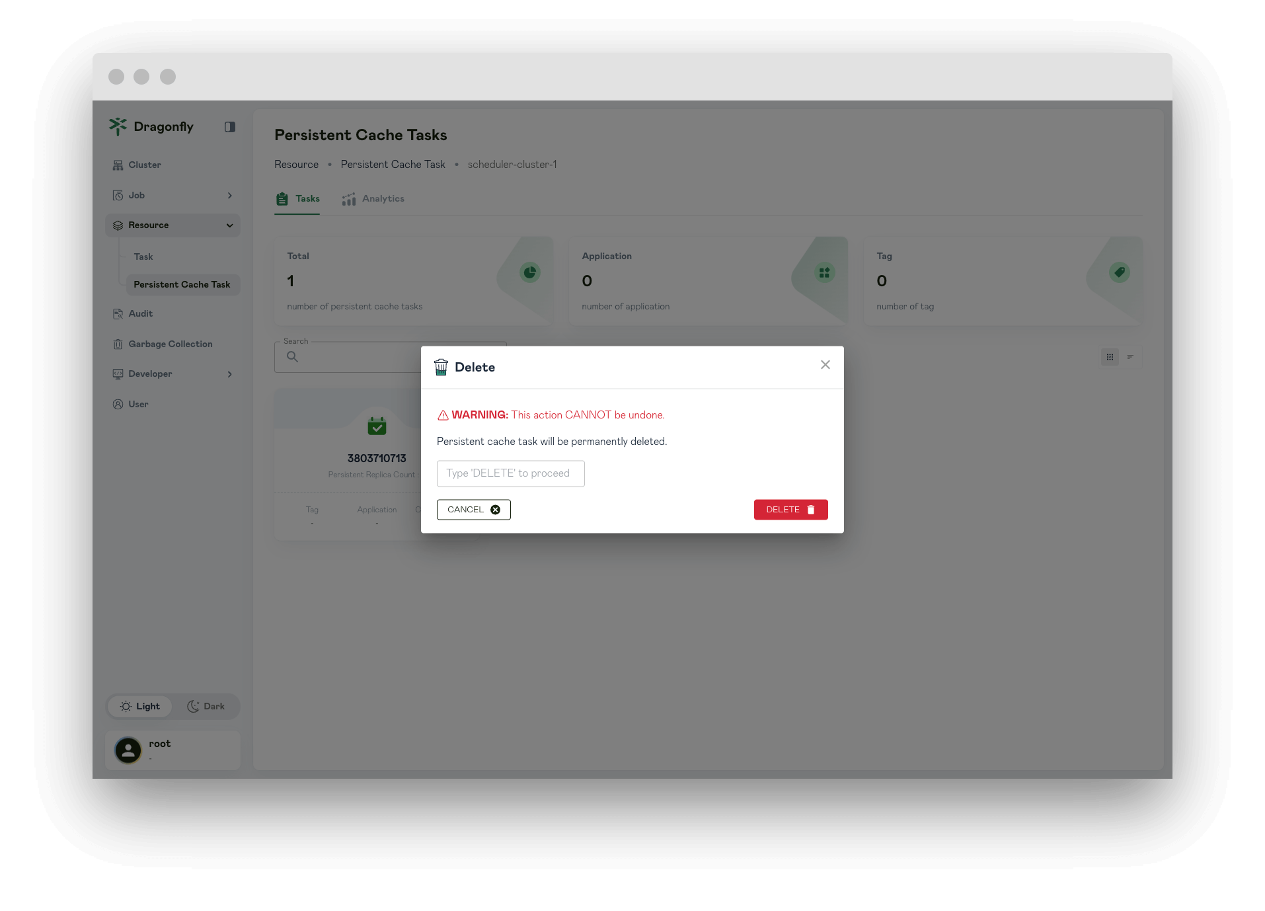Click the search magnifier icon
Screen dimensions: 1265x911
coord(291,356)
